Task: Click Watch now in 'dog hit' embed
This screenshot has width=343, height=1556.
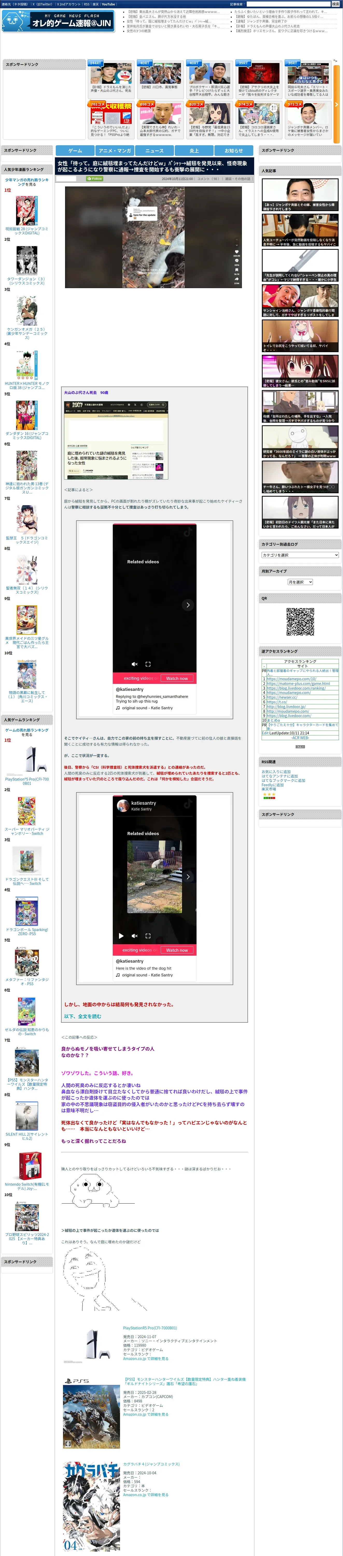Action: click(x=177, y=950)
